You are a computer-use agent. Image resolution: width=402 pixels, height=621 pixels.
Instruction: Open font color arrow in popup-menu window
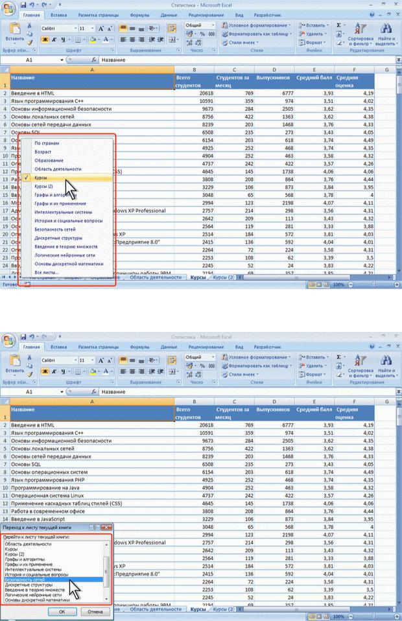click(x=112, y=40)
